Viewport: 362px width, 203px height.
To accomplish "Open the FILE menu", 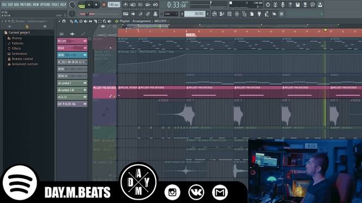I will point(5,5).
